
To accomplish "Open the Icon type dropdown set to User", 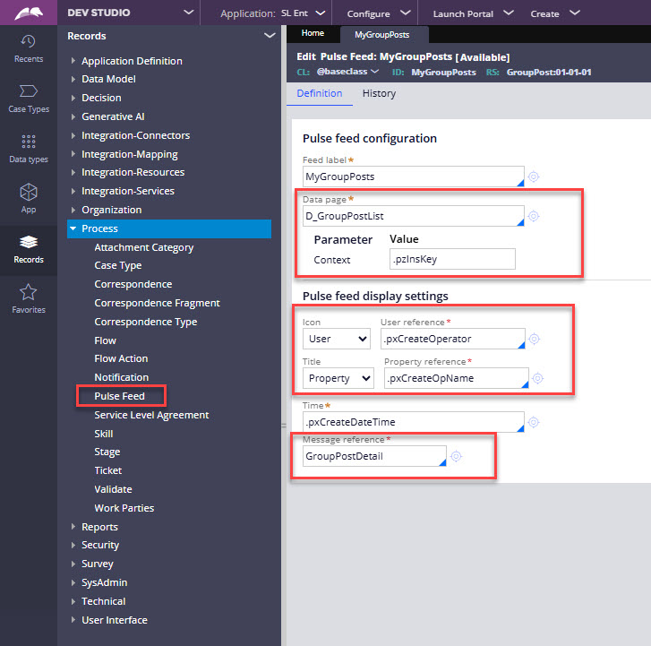I will [x=337, y=339].
